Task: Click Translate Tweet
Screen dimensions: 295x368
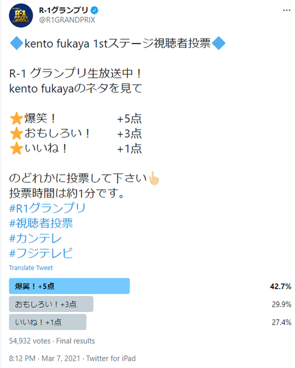Action: (x=31, y=268)
